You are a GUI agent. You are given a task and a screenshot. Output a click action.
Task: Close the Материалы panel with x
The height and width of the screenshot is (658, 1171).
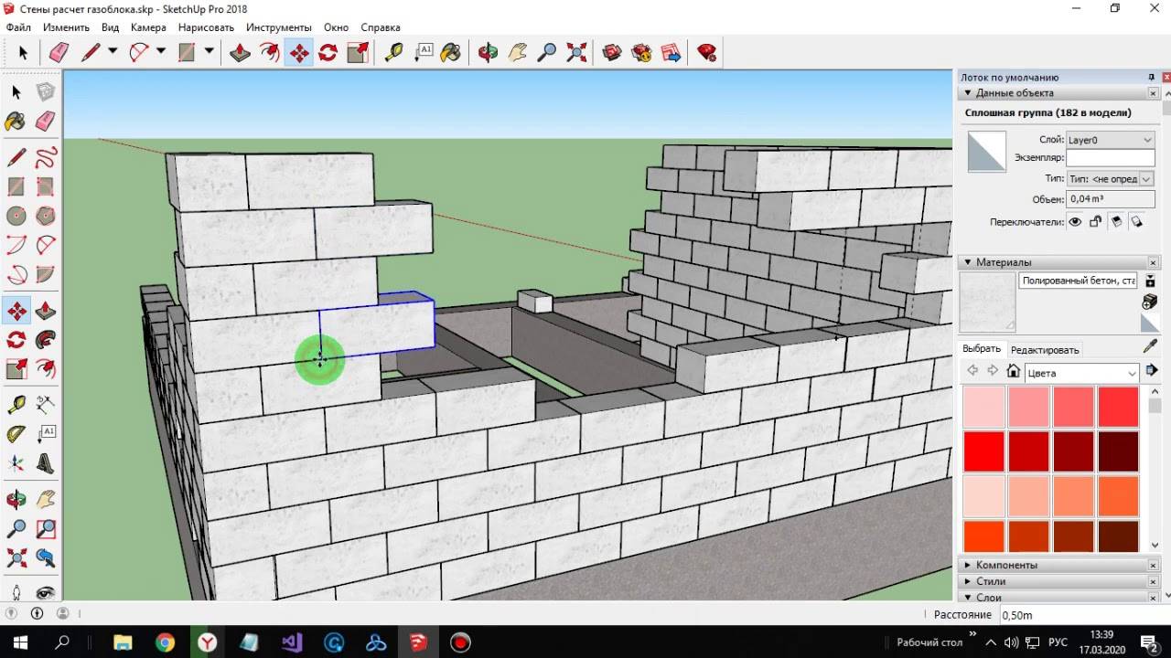1154,262
